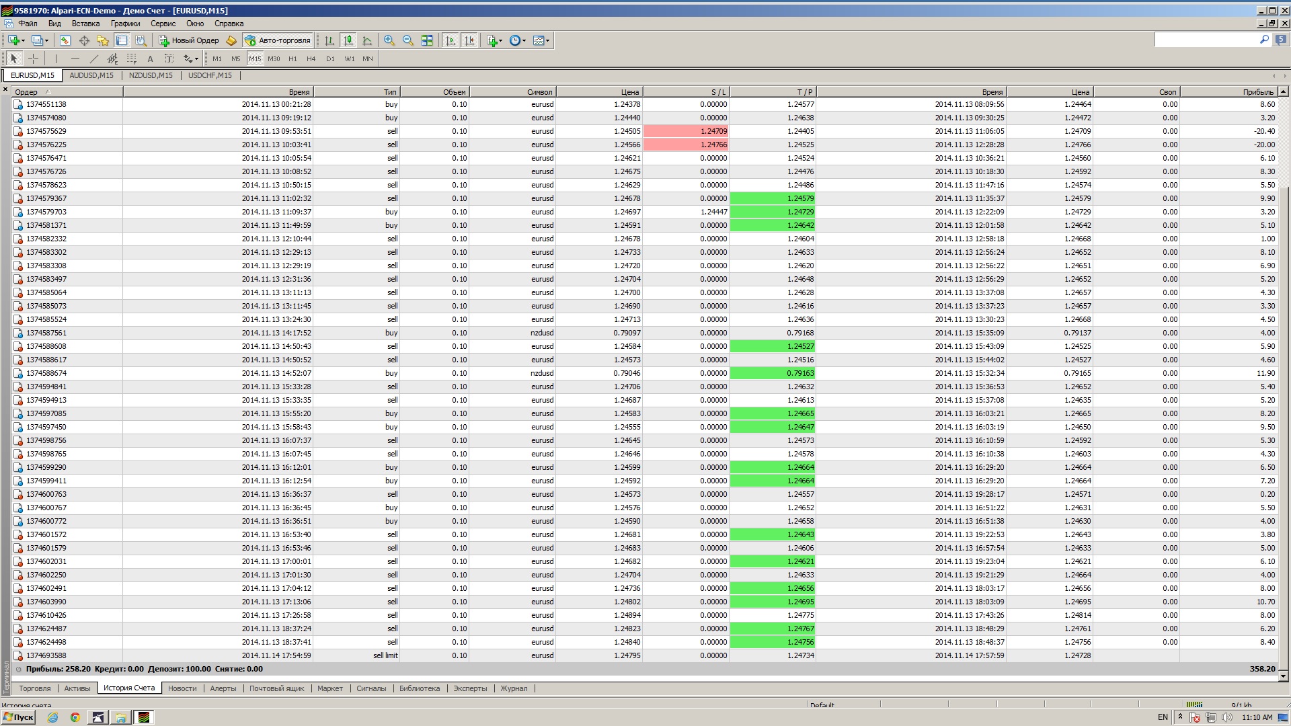The width and height of the screenshot is (1291, 726).
Task: Click the Новый Ордер button
Action: tap(189, 40)
